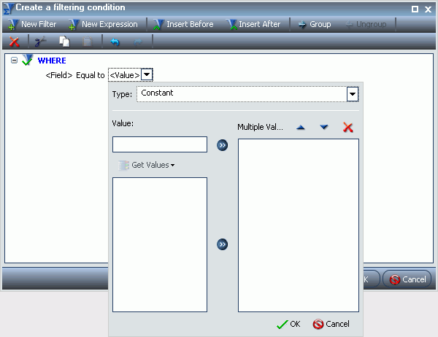Add selected list values with lower double-arrow button
The height and width of the screenshot is (337, 438).
click(223, 244)
